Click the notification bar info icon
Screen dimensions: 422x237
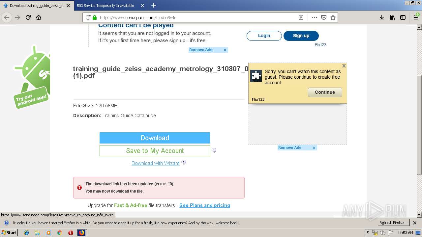(x=6, y=223)
